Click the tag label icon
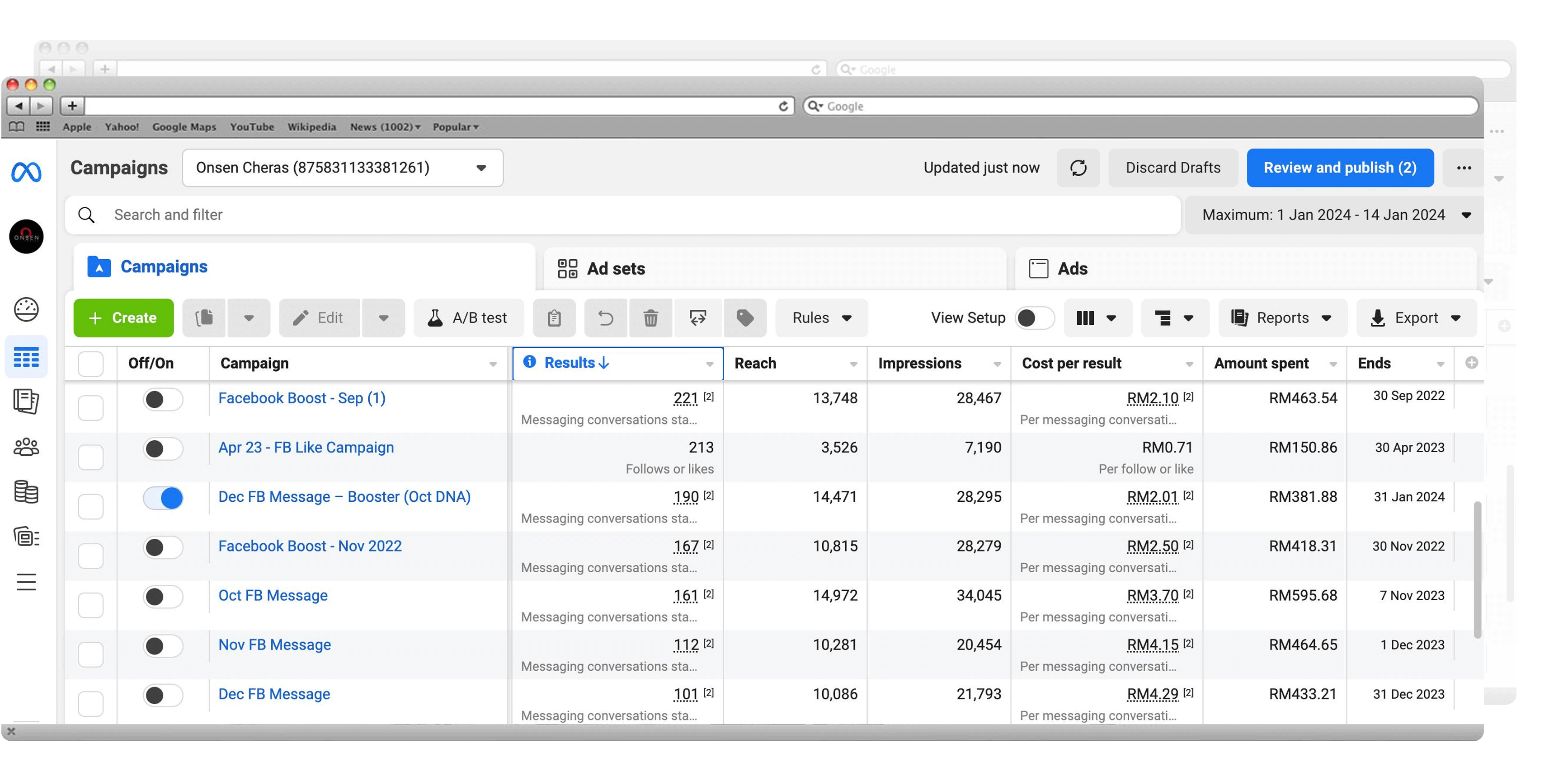The width and height of the screenshot is (1568, 780). coord(745,318)
